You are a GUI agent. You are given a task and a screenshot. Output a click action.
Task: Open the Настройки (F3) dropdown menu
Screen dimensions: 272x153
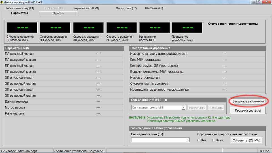155,8
